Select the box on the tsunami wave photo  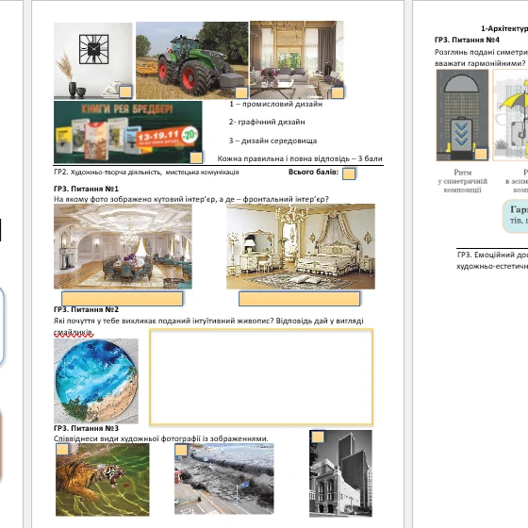[181, 450]
